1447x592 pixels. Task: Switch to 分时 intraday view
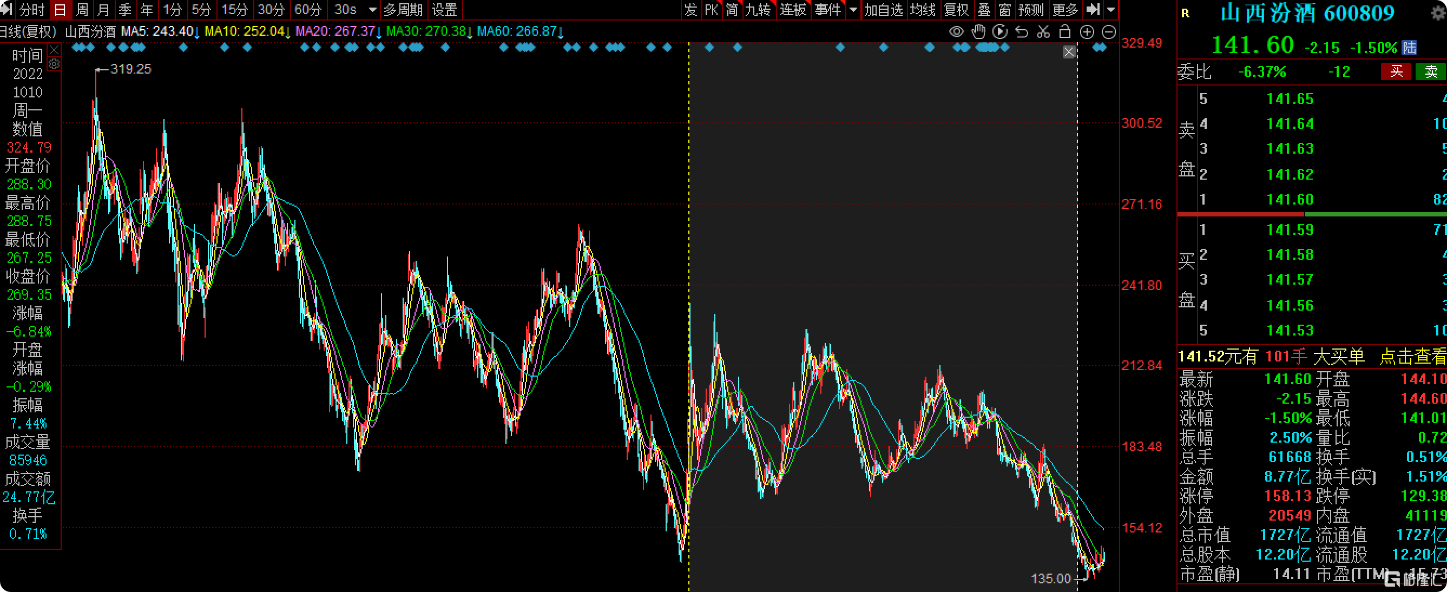31,10
